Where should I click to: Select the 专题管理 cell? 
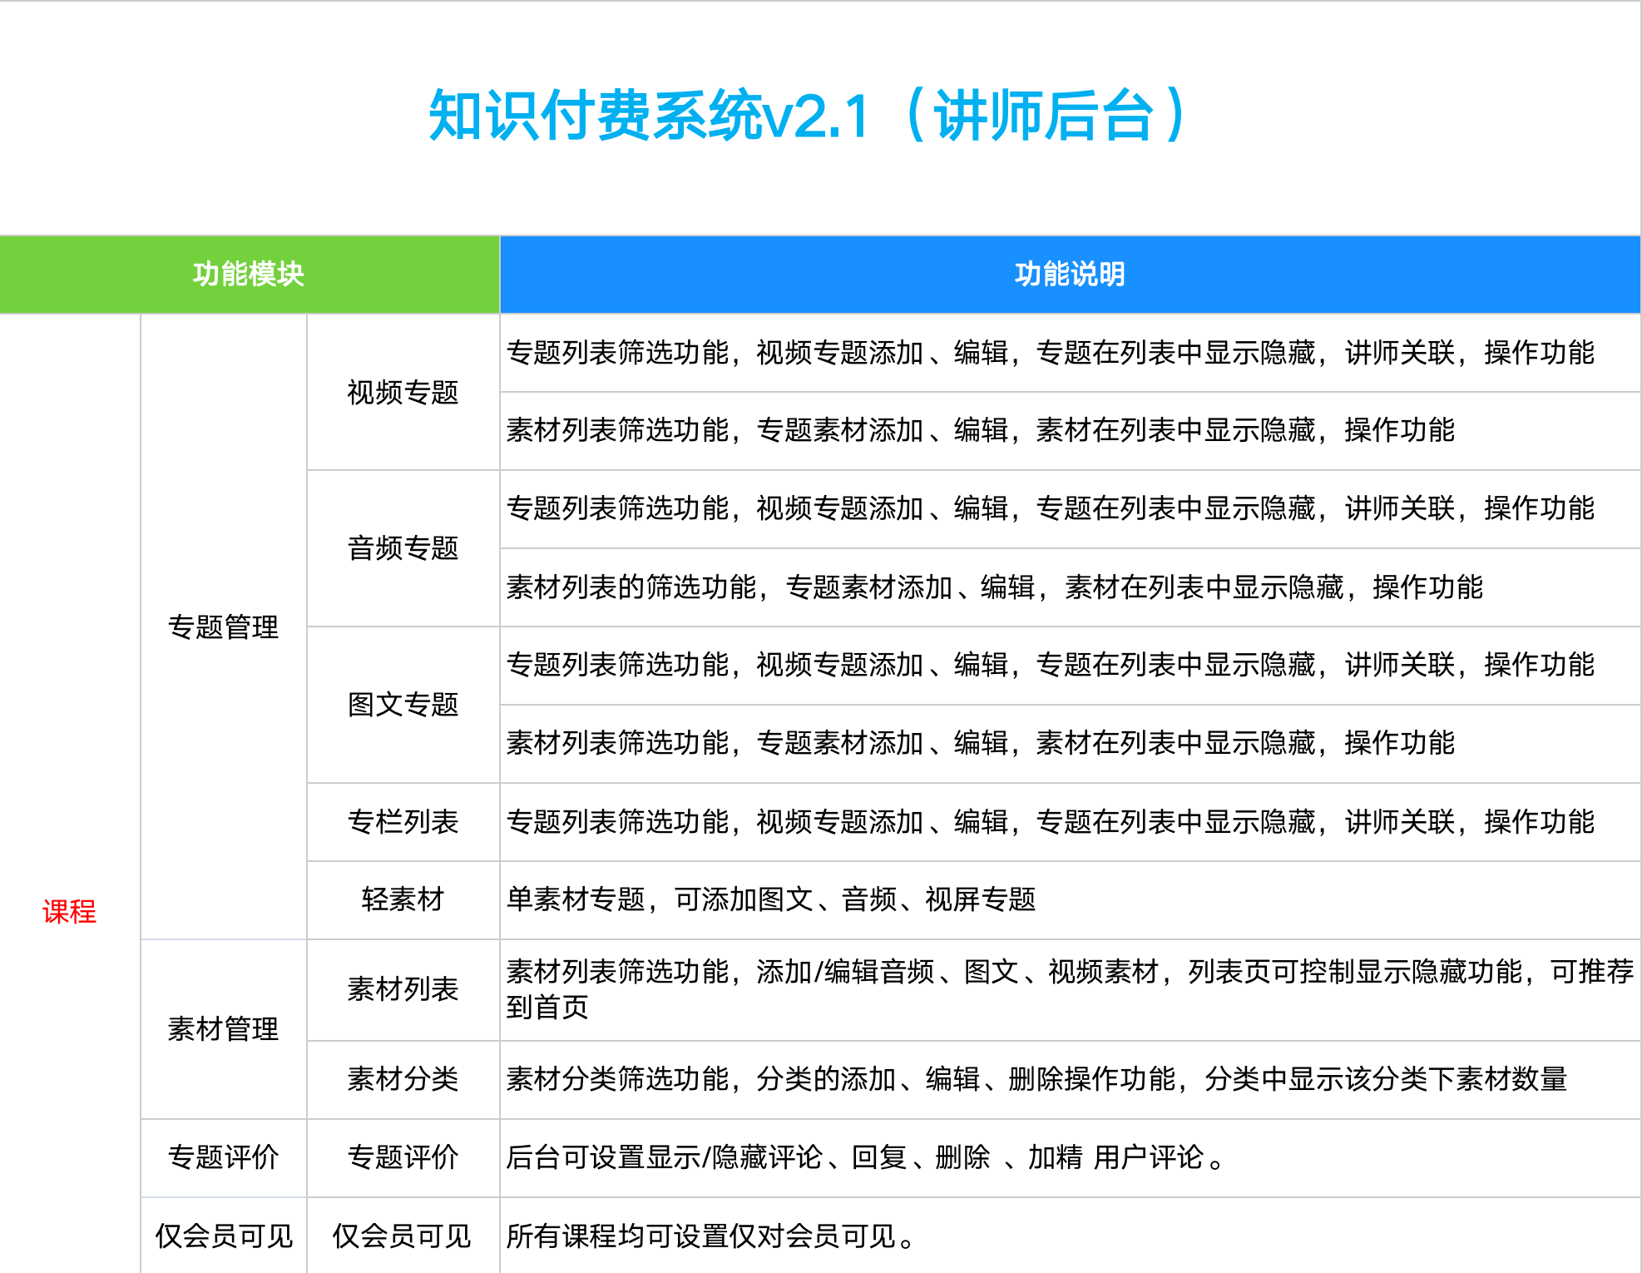[x=224, y=627]
